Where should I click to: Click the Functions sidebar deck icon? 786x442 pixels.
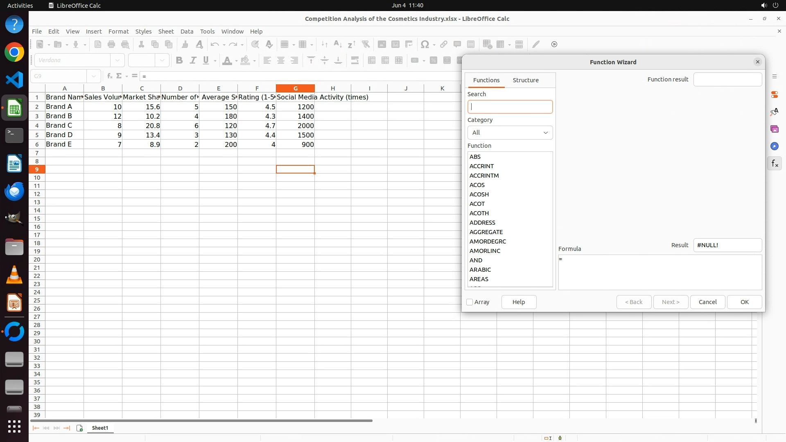[x=774, y=164]
